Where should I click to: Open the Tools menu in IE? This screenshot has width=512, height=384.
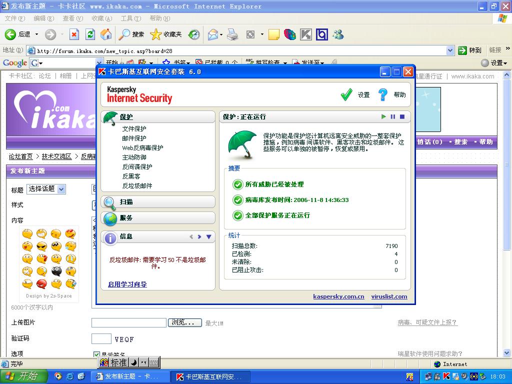point(131,18)
